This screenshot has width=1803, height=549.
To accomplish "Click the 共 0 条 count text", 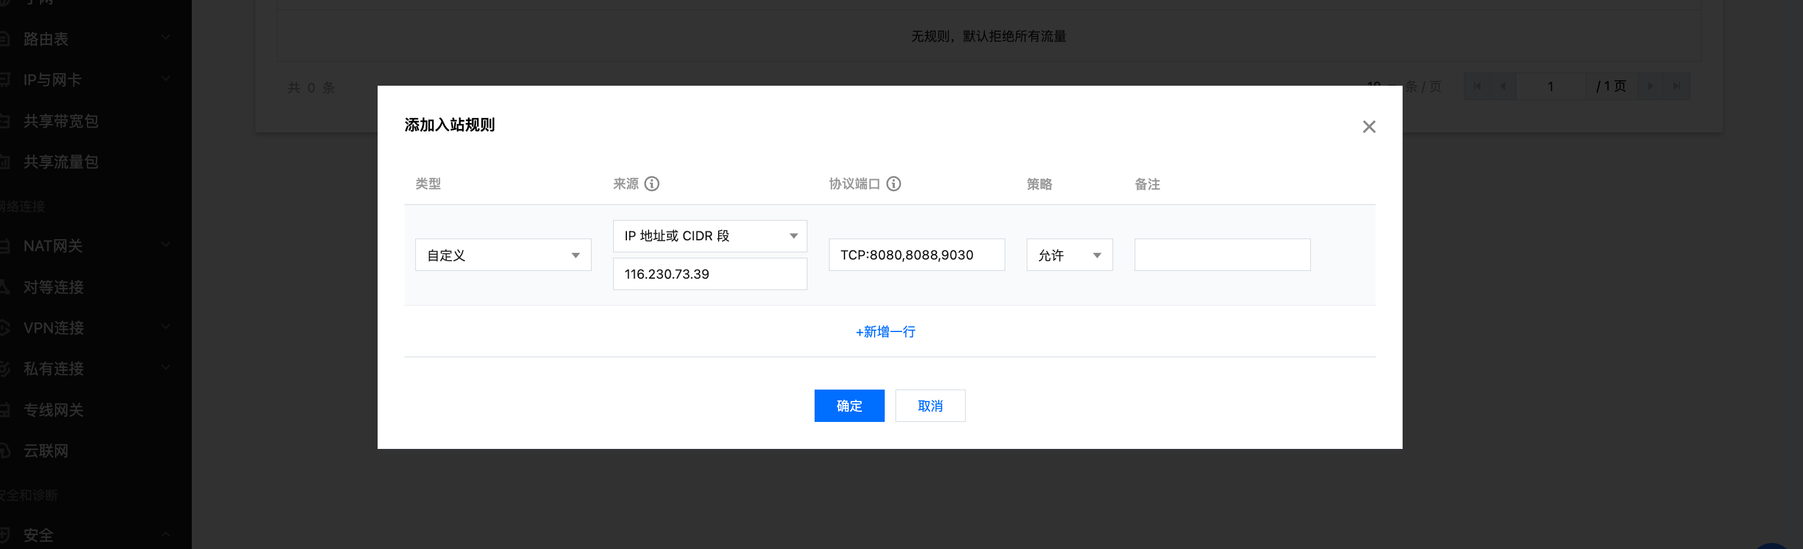I will pos(312,88).
